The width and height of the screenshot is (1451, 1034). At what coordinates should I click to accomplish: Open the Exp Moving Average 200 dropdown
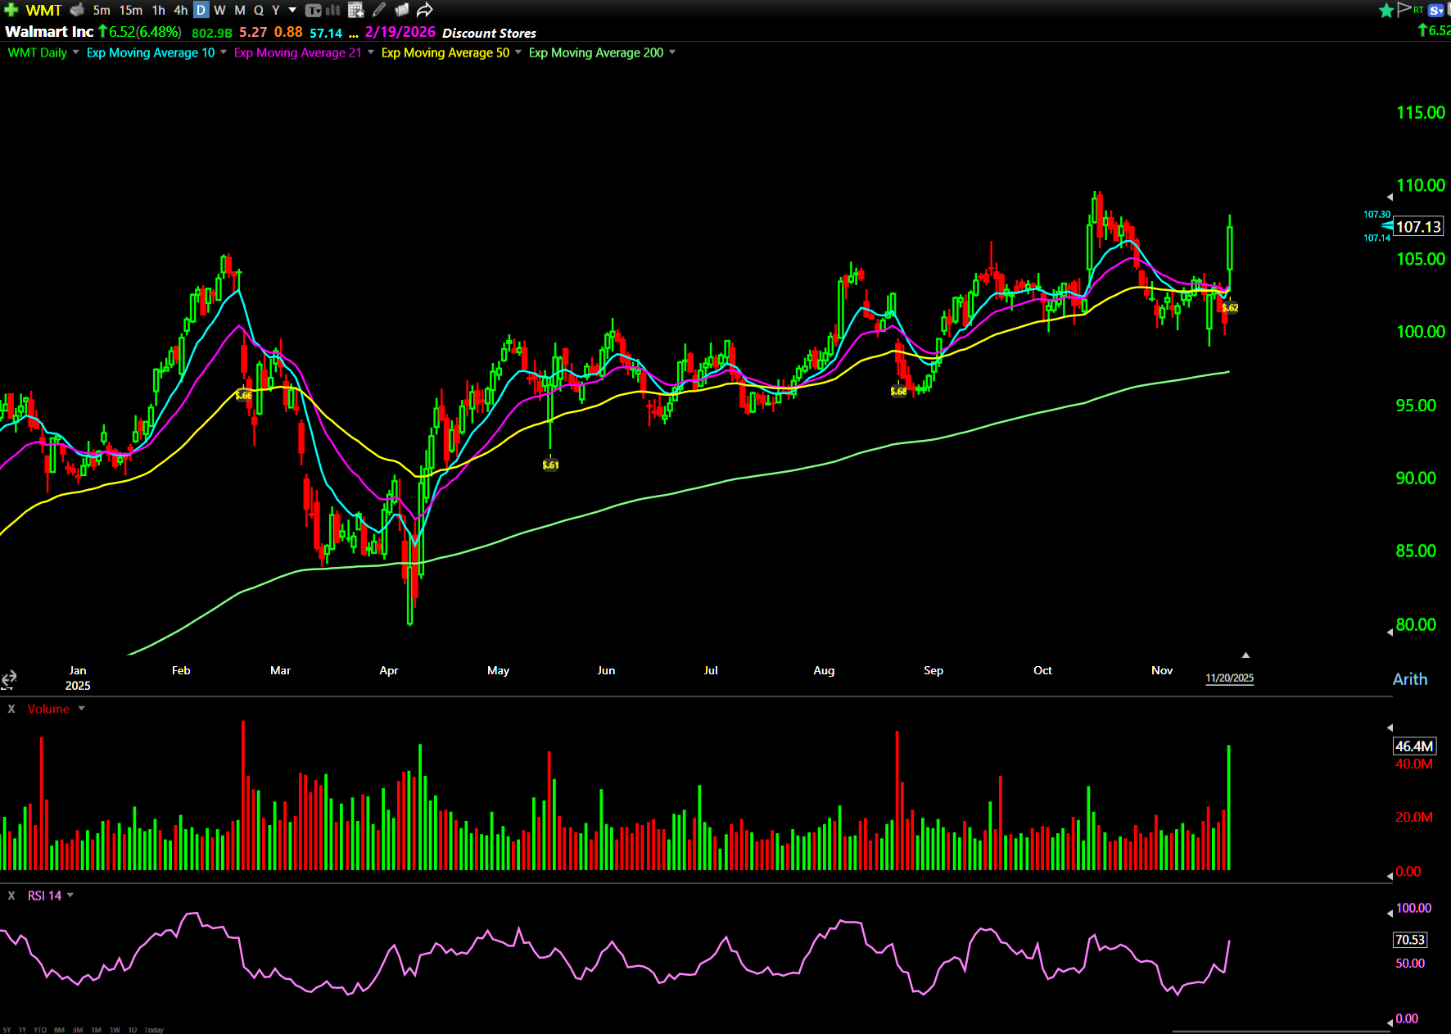(x=672, y=52)
